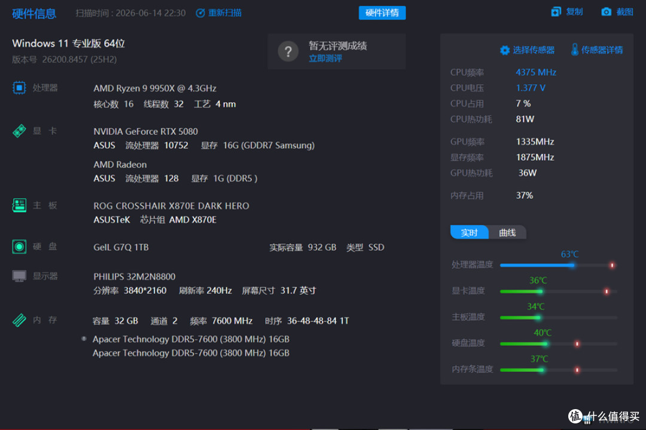Click the 复制 copy text label
Image resolution: width=646 pixels, height=430 pixels.
pyautogui.click(x=574, y=12)
